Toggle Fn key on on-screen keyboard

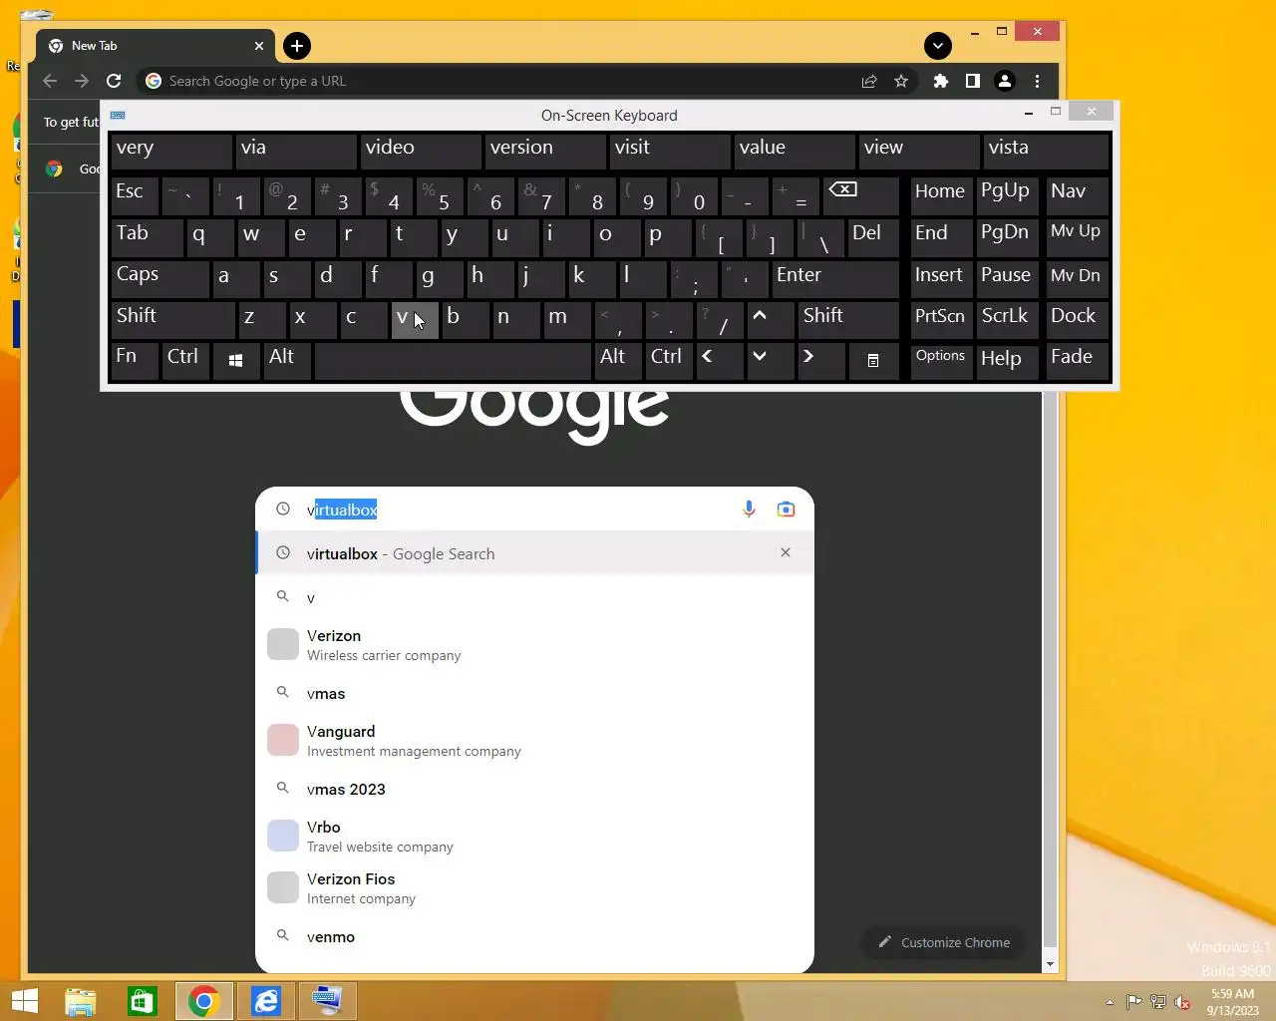(135, 360)
